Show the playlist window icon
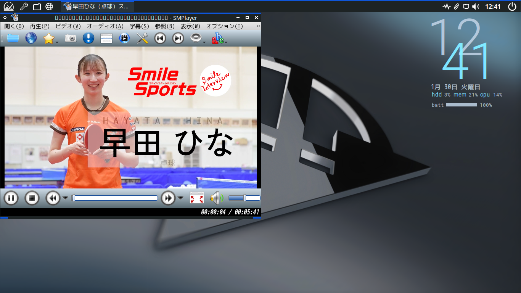This screenshot has height=293, width=521. pos(106,38)
